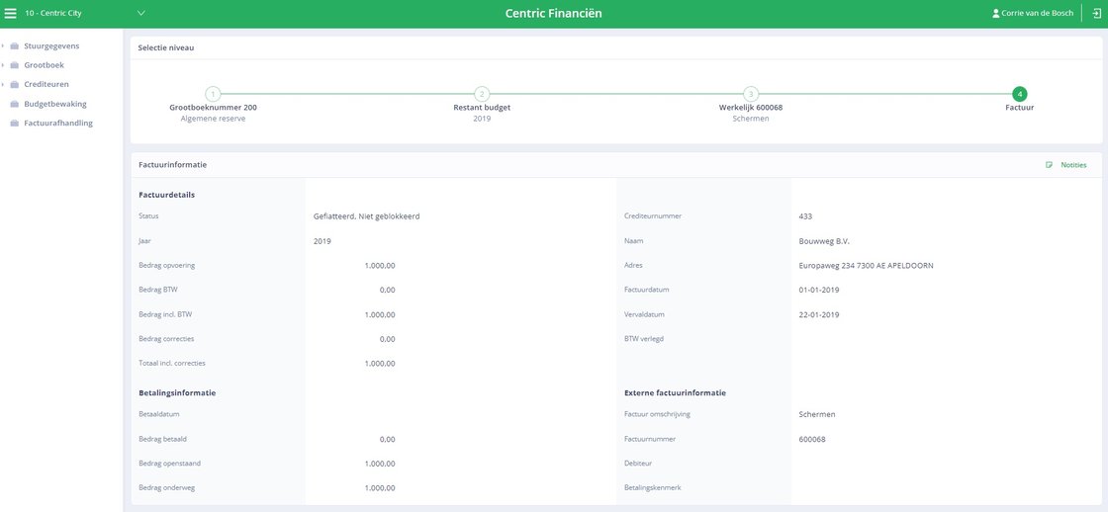Go to step 1 circle Grootboeknummer

point(213,94)
